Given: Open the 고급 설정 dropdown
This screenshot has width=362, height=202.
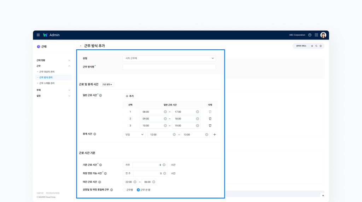Looking at the screenshot, I should tap(107, 85).
